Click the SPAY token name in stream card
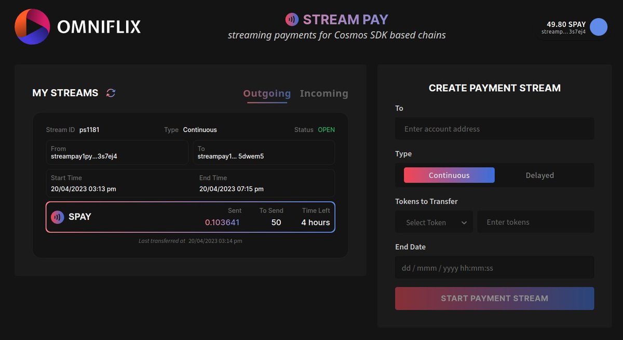The width and height of the screenshot is (623, 340). point(80,217)
